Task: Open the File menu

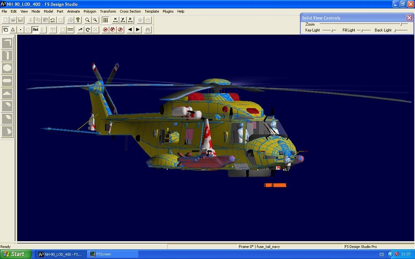Action: [x=4, y=11]
